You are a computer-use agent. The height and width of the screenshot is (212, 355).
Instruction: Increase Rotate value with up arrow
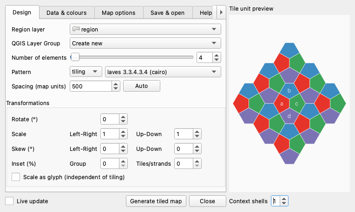coord(123,117)
